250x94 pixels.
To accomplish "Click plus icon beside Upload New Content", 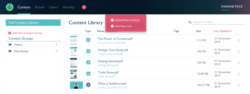I will click(x=112, y=20).
